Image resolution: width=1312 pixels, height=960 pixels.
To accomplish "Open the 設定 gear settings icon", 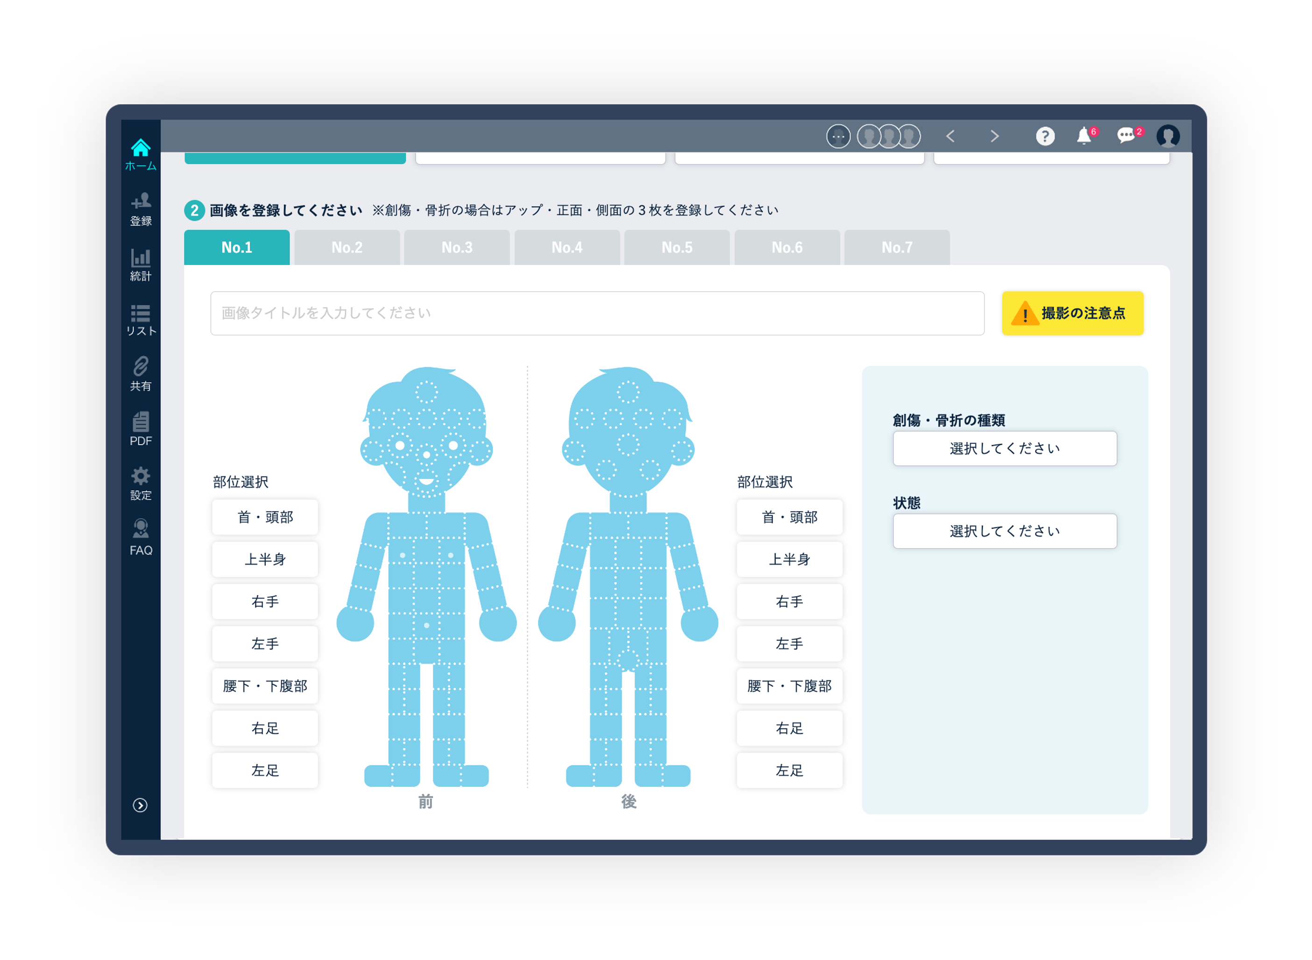I will (x=140, y=484).
